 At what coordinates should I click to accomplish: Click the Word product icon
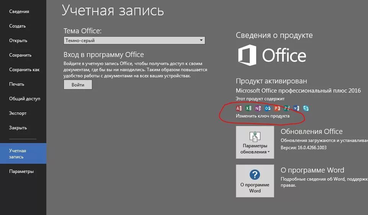click(296, 108)
